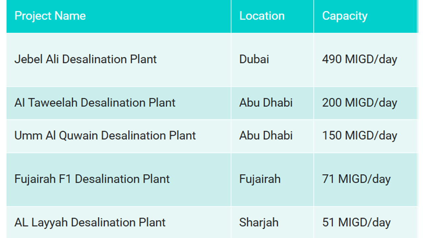Click divider between Project Name and Location headers
The height and width of the screenshot is (238, 423).
coord(231,16)
